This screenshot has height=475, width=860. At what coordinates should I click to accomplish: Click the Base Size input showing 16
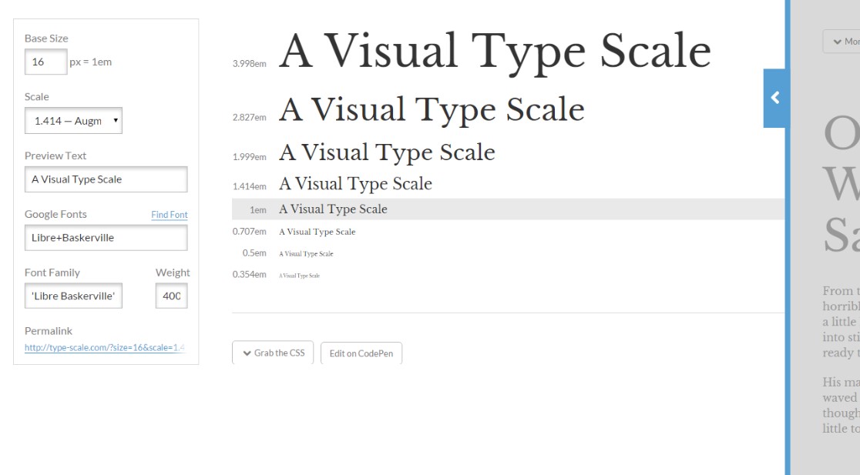(x=45, y=62)
